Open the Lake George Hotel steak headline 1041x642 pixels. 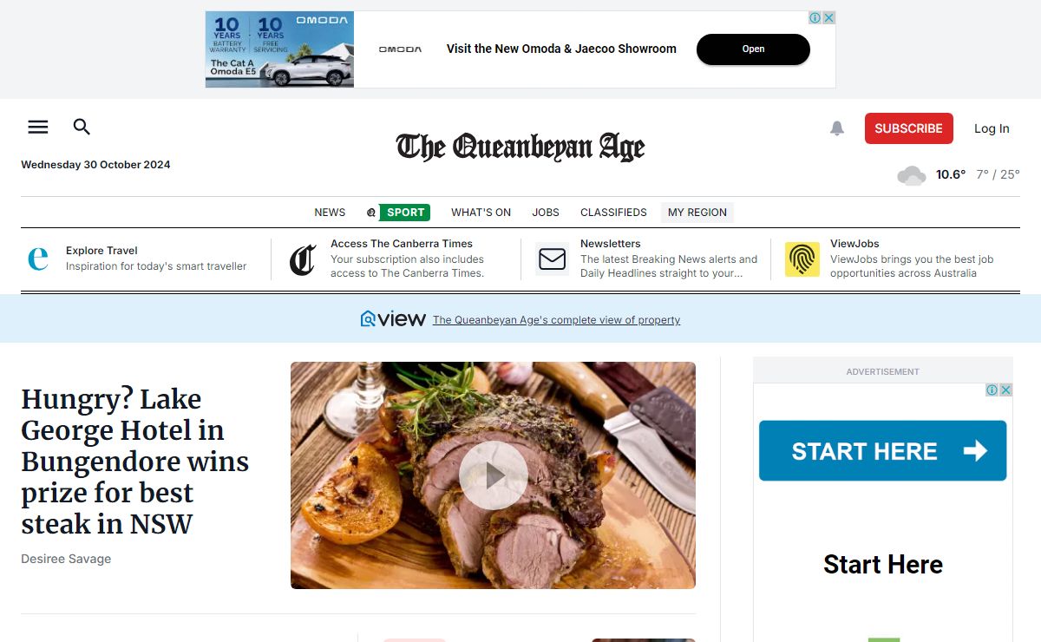tap(135, 462)
